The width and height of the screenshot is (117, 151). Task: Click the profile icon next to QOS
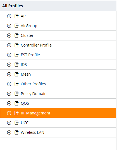[16, 103]
